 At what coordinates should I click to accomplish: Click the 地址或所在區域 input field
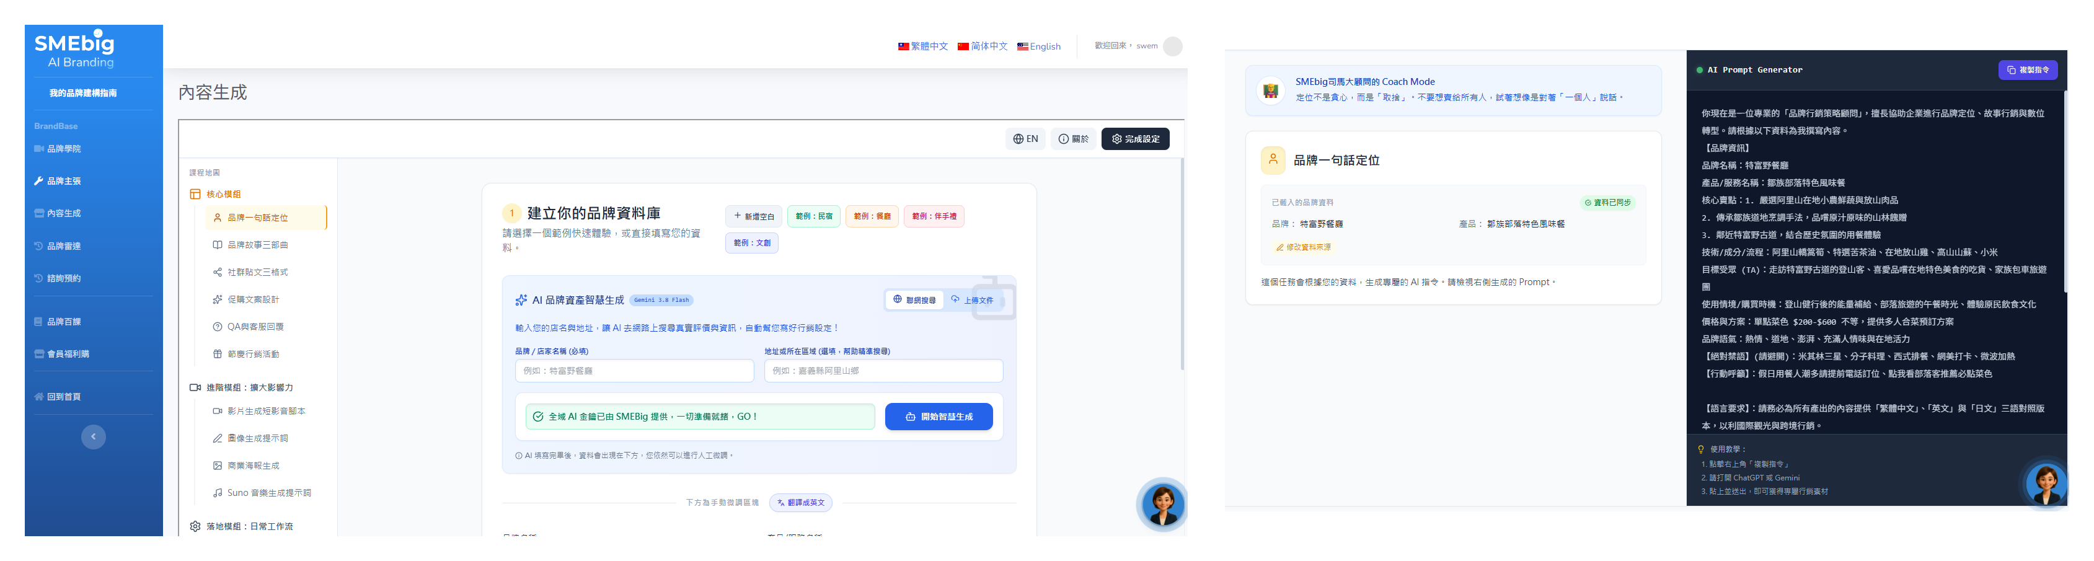coord(883,371)
